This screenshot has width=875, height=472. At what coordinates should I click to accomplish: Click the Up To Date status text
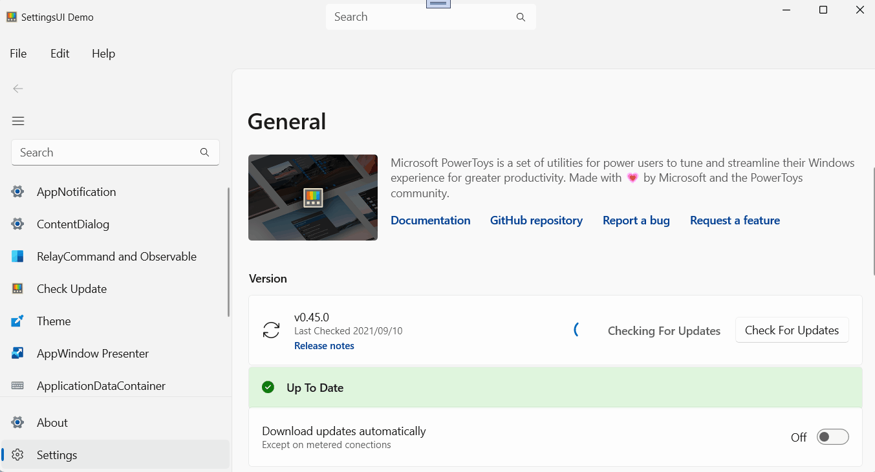pyautogui.click(x=315, y=388)
